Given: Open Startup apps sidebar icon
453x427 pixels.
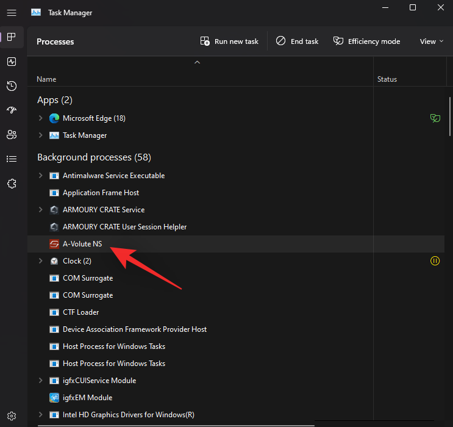Looking at the screenshot, I should (12, 110).
